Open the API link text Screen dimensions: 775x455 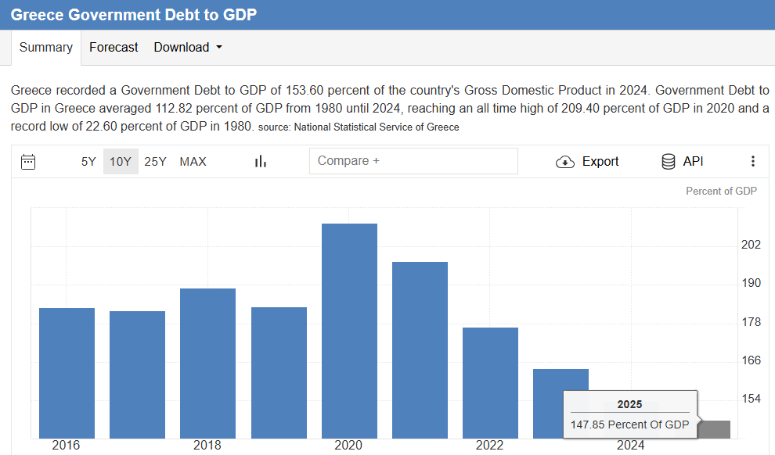coord(693,161)
